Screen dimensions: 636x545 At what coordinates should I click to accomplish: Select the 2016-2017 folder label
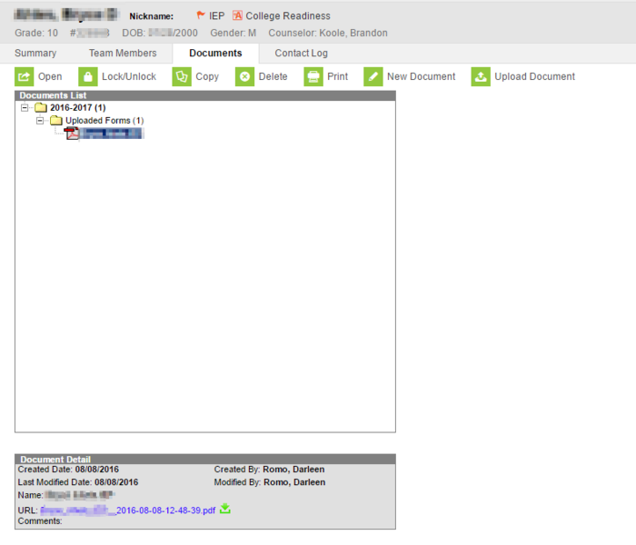click(77, 108)
